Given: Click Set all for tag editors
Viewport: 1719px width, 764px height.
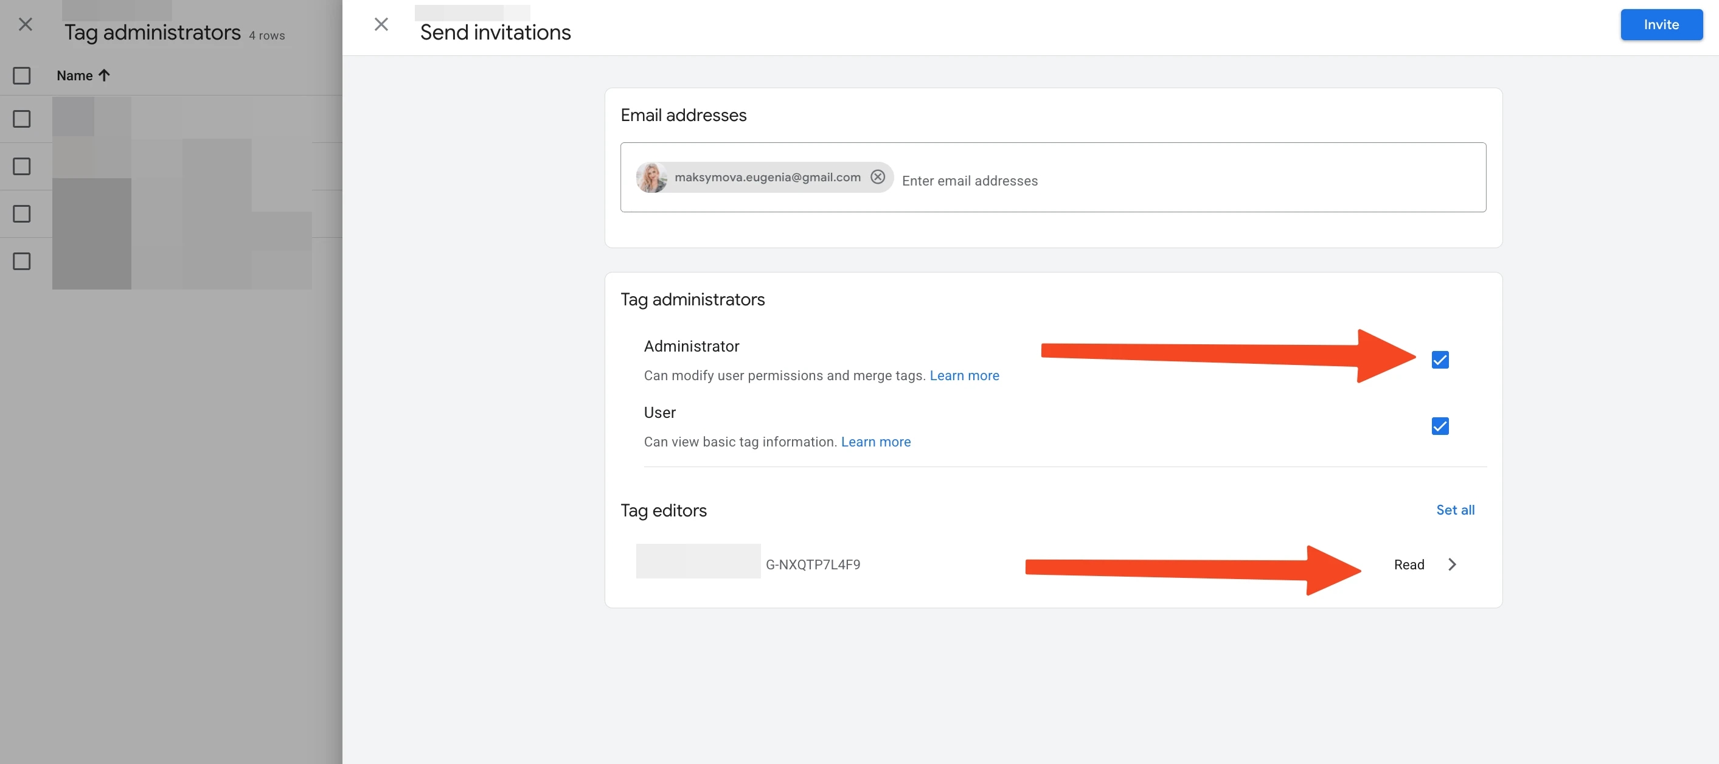Looking at the screenshot, I should coord(1455,510).
